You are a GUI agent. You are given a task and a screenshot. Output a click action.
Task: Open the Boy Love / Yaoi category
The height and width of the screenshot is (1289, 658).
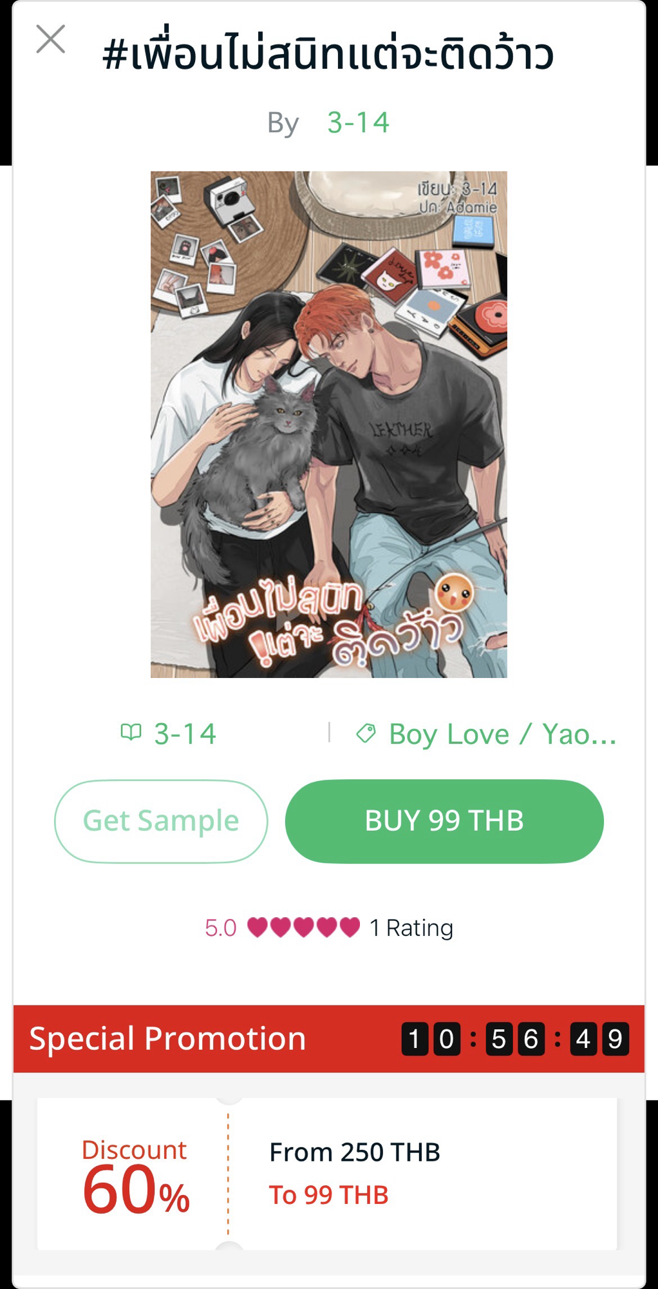point(502,734)
